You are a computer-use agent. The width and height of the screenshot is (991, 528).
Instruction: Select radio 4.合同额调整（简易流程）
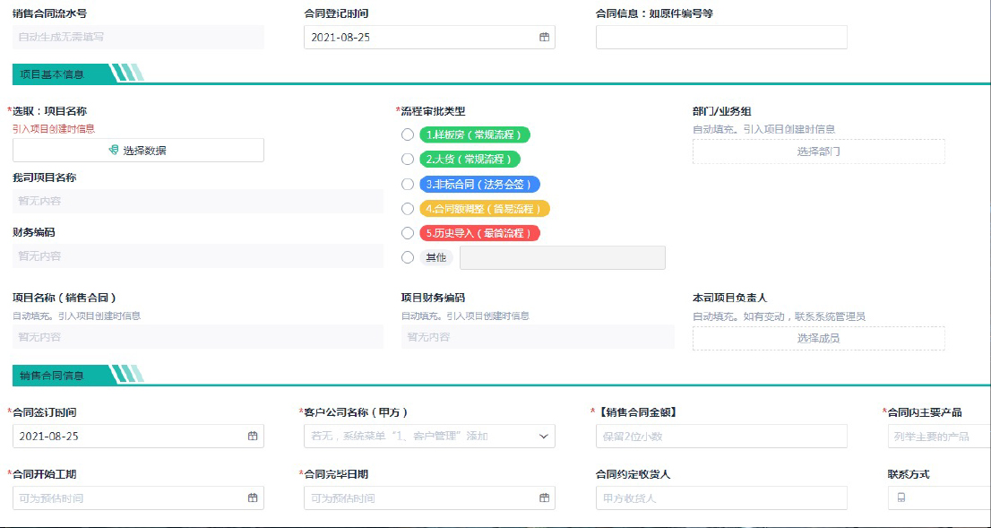tap(408, 209)
